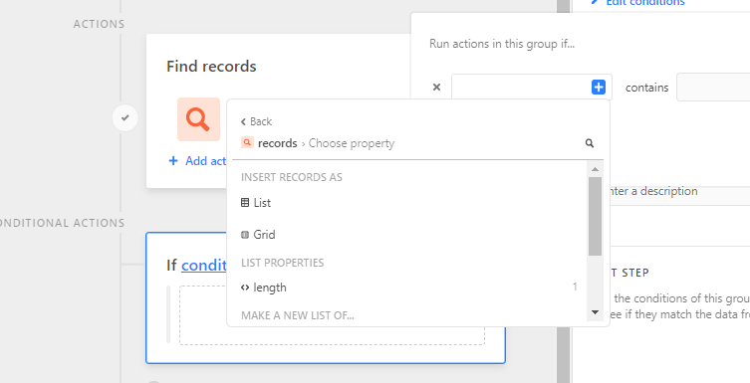Click the description text field
Viewport: 750px width, 383px height.
[679, 191]
